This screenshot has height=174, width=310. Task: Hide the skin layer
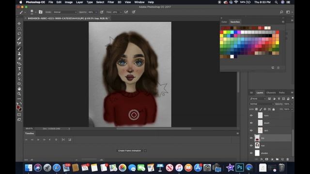tap(251, 130)
